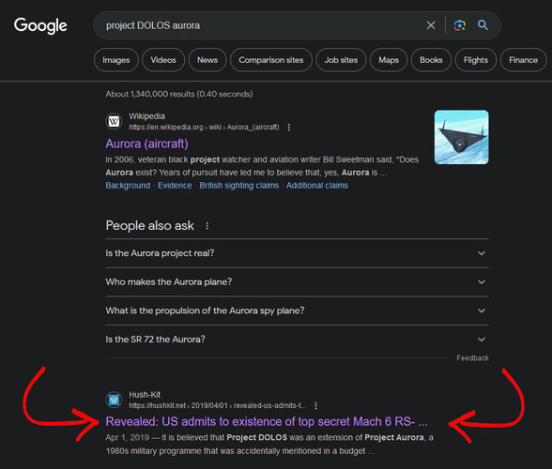Click the Wikipedia favicon icon
The width and height of the screenshot is (552, 469).
114,122
